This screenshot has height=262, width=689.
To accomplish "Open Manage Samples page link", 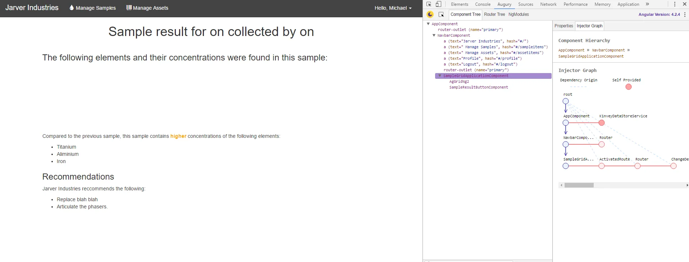I will pos(92,8).
